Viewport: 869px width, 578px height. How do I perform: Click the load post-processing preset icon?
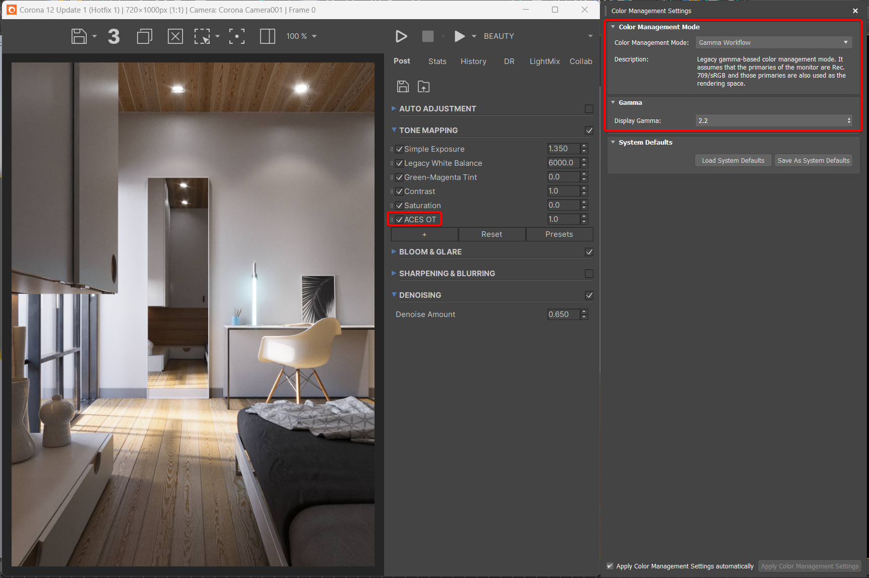(423, 87)
